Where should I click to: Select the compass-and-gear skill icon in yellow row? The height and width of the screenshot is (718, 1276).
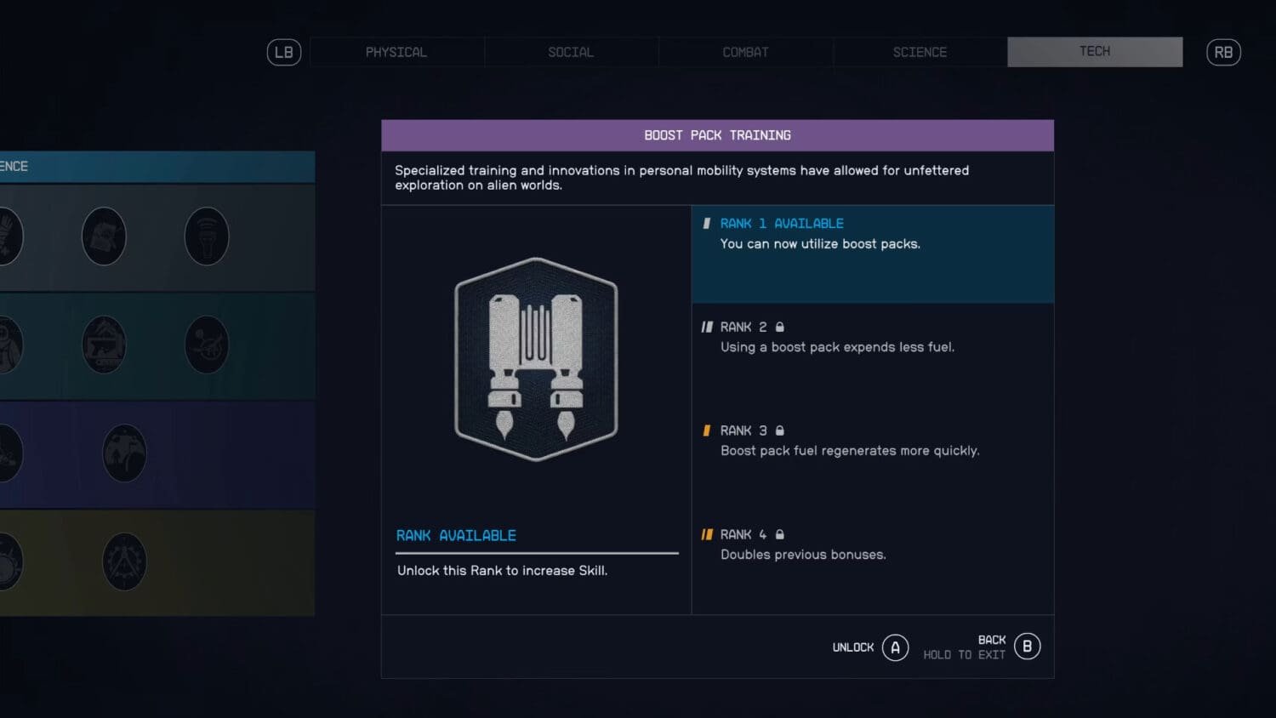[124, 561]
